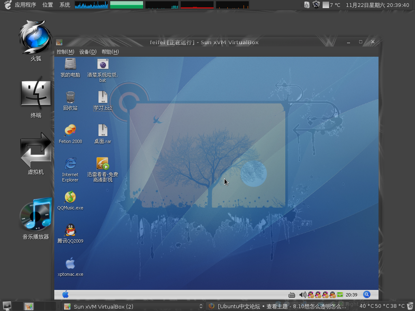Open the 设备(D) menu in VirtualBox
Screen dimensions: 415x311
(88, 52)
